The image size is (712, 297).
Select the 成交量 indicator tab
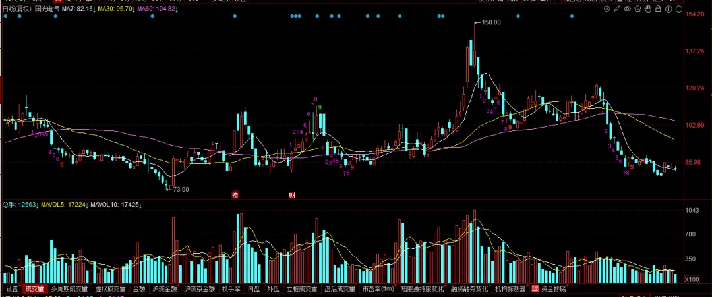34,288
